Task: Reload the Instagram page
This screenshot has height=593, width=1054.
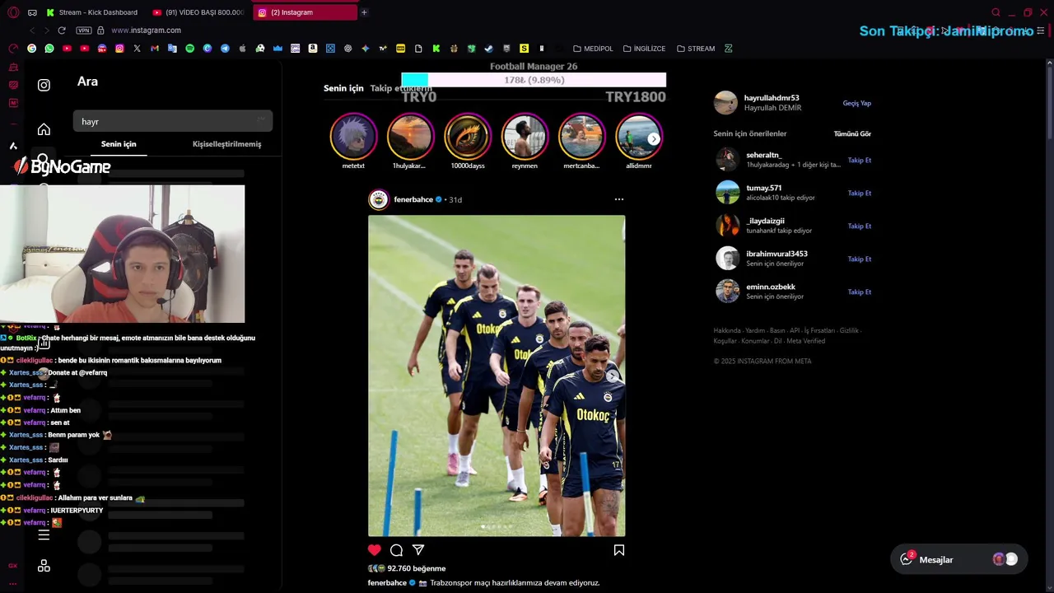Action: [61, 30]
